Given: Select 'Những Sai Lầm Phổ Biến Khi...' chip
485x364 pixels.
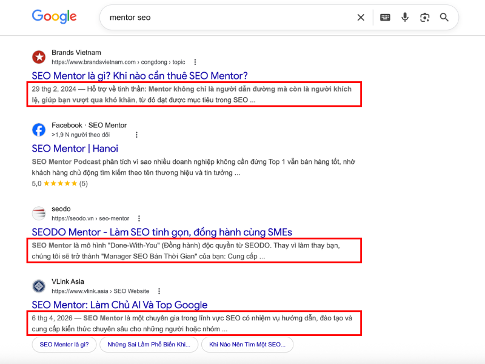Looking at the screenshot, I should [149, 345].
